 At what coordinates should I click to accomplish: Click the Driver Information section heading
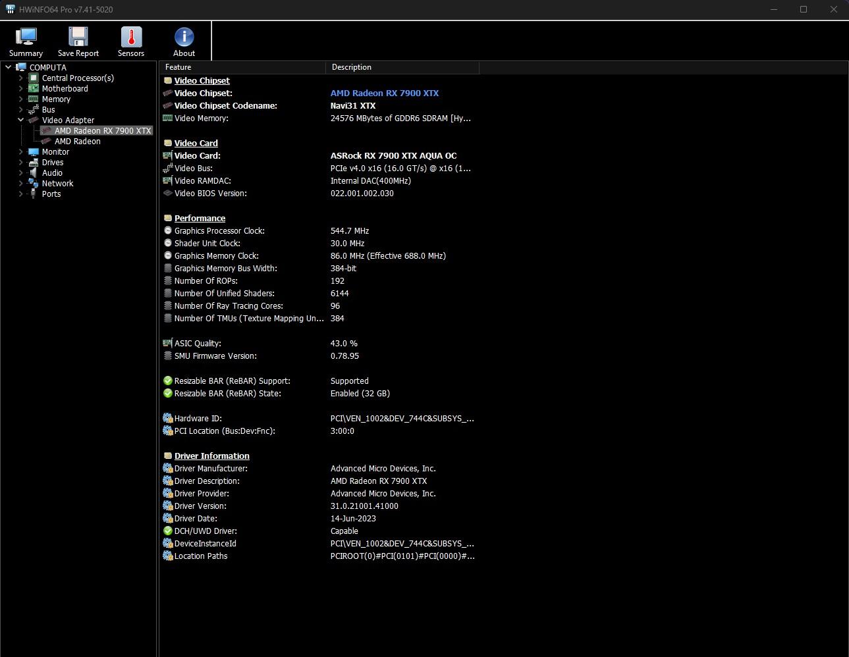coord(211,456)
